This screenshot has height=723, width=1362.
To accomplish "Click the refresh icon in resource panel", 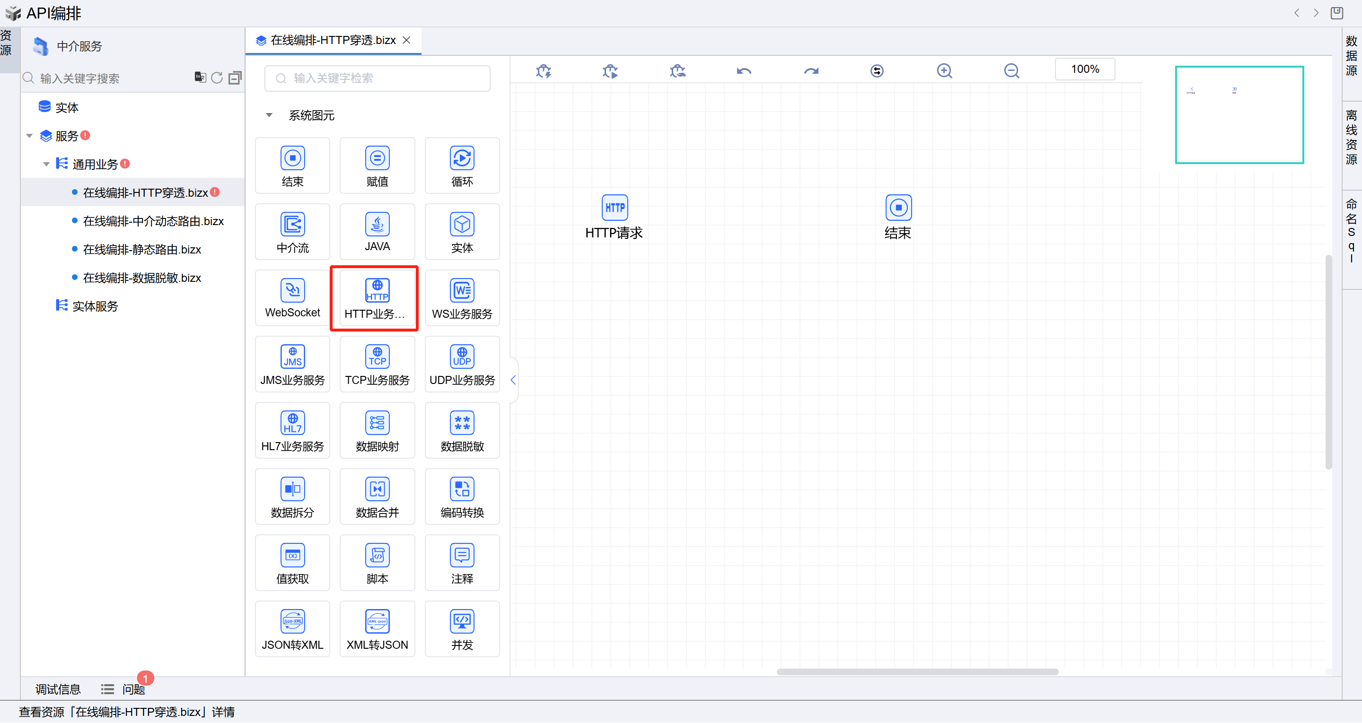I will click(217, 78).
